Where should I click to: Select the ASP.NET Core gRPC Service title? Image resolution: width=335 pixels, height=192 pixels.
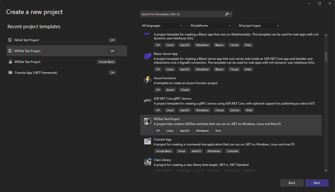pyautogui.click(x=173, y=99)
